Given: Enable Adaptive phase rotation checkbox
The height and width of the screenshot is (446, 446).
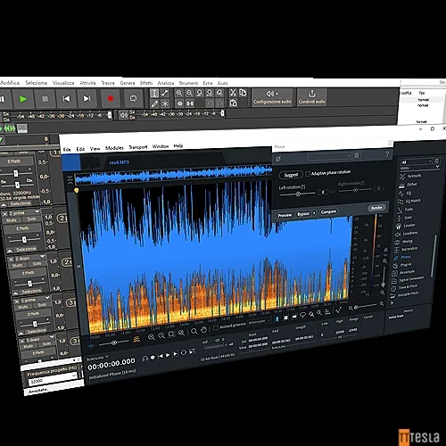Looking at the screenshot, I should [x=308, y=174].
